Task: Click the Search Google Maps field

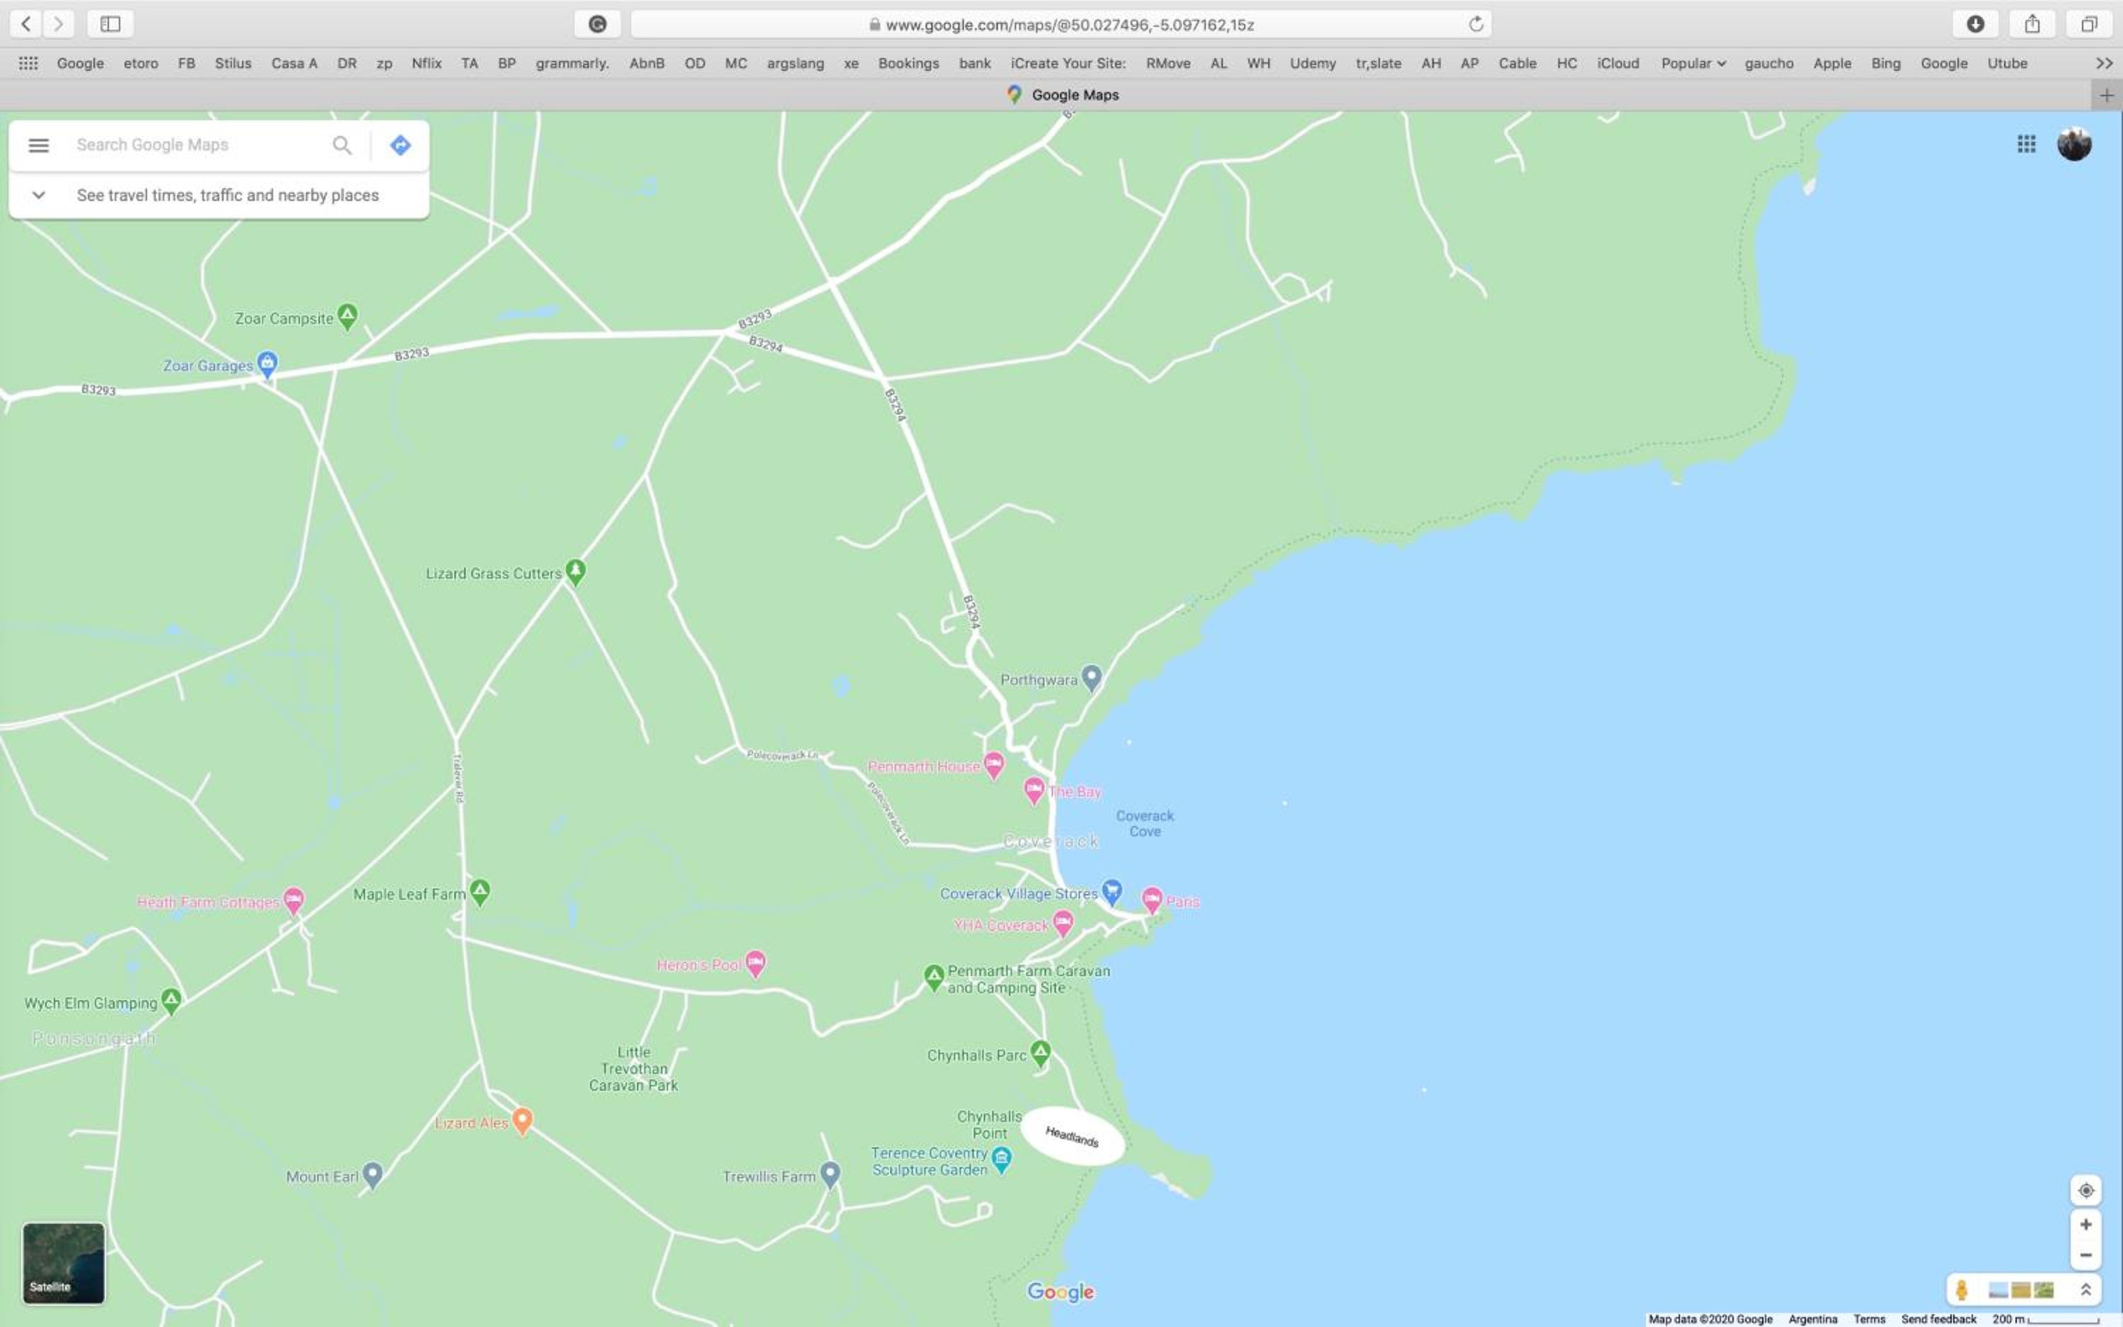Action: 197,145
